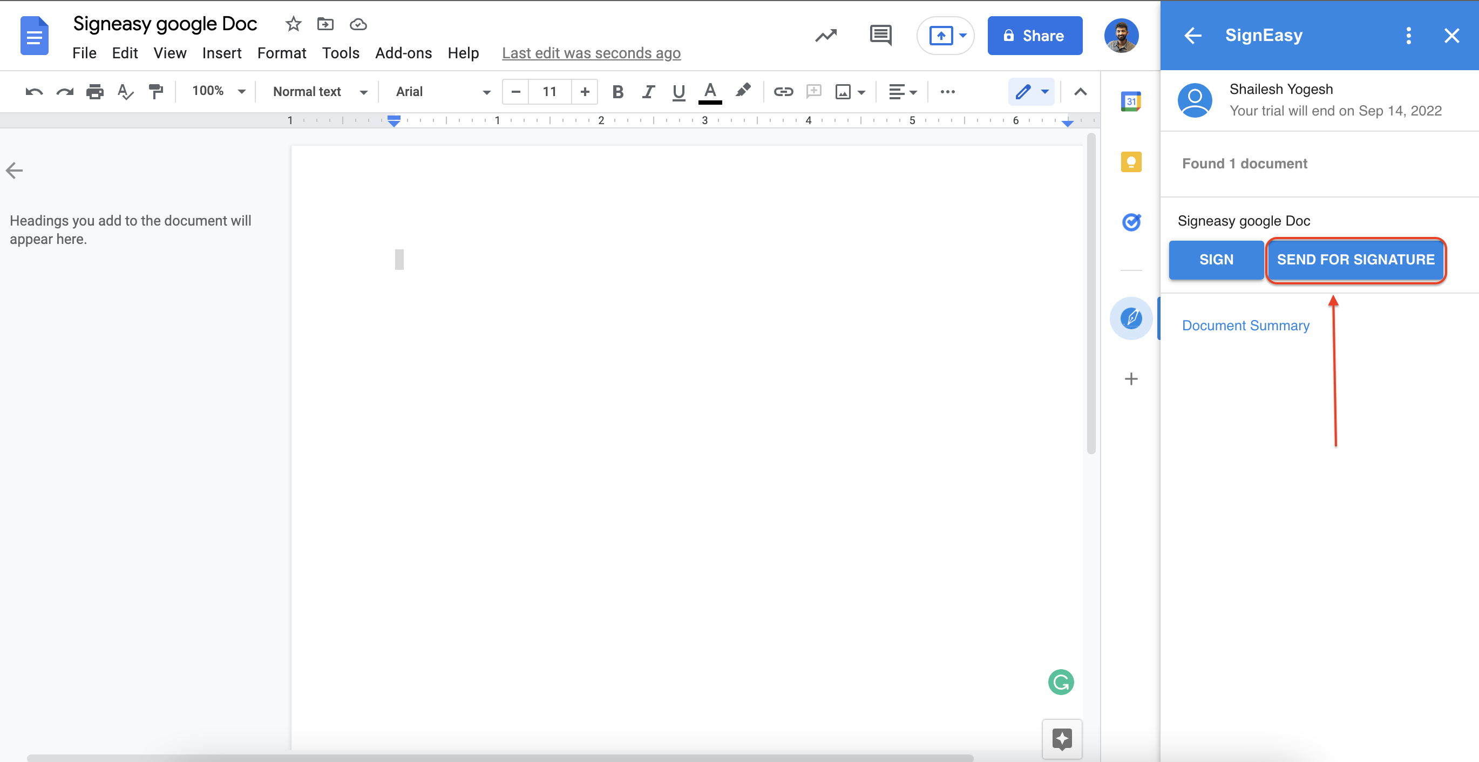The height and width of the screenshot is (762, 1479).
Task: Toggle bold formatting
Action: 618,92
